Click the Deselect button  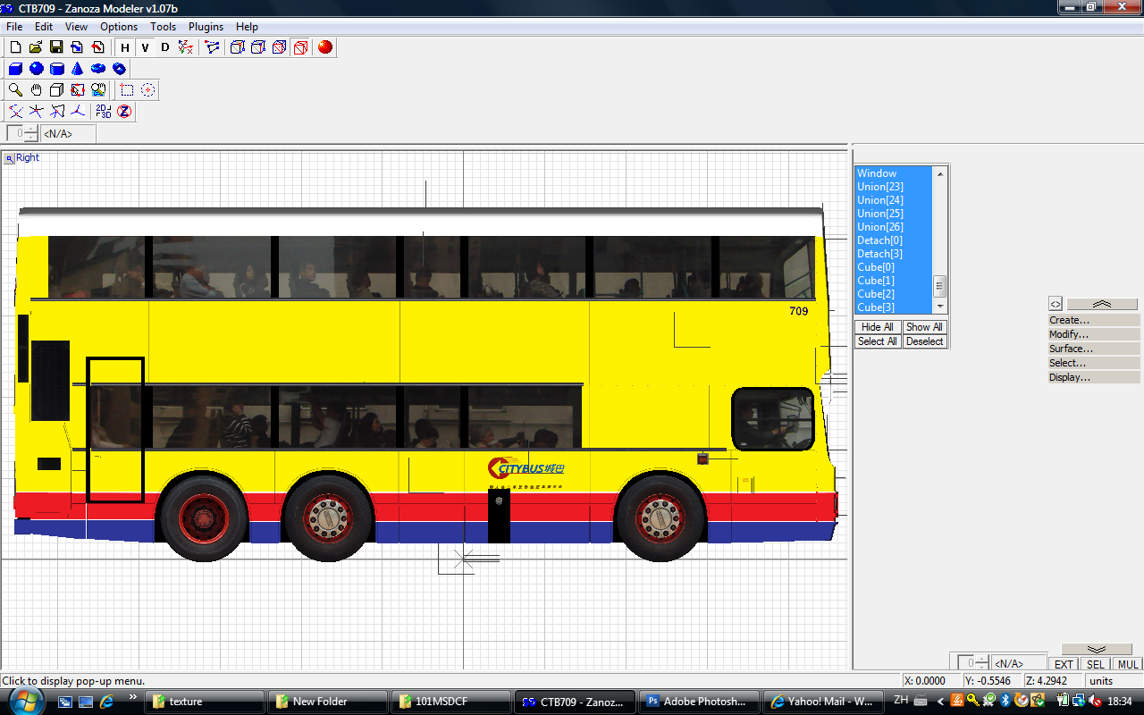924,341
